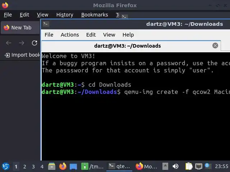Switch to workspace 4
The height and width of the screenshot is (172, 230).
42,166
